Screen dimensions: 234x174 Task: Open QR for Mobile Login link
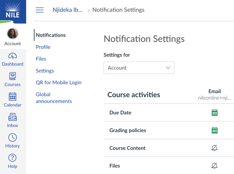[x=59, y=83]
